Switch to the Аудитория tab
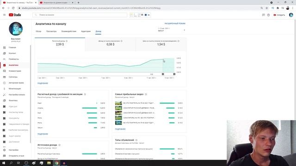The image size is (296, 166). [86, 31]
